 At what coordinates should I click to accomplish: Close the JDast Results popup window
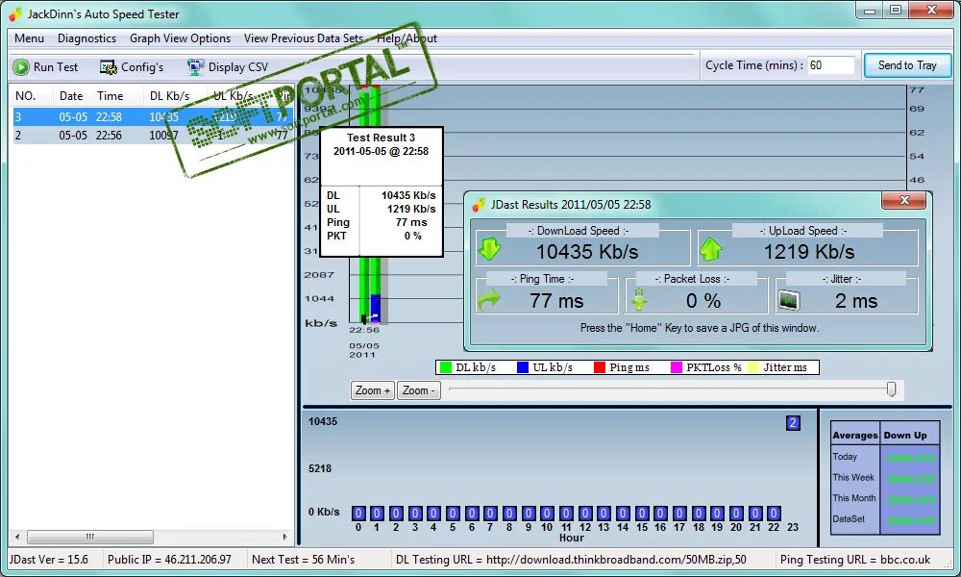point(904,201)
